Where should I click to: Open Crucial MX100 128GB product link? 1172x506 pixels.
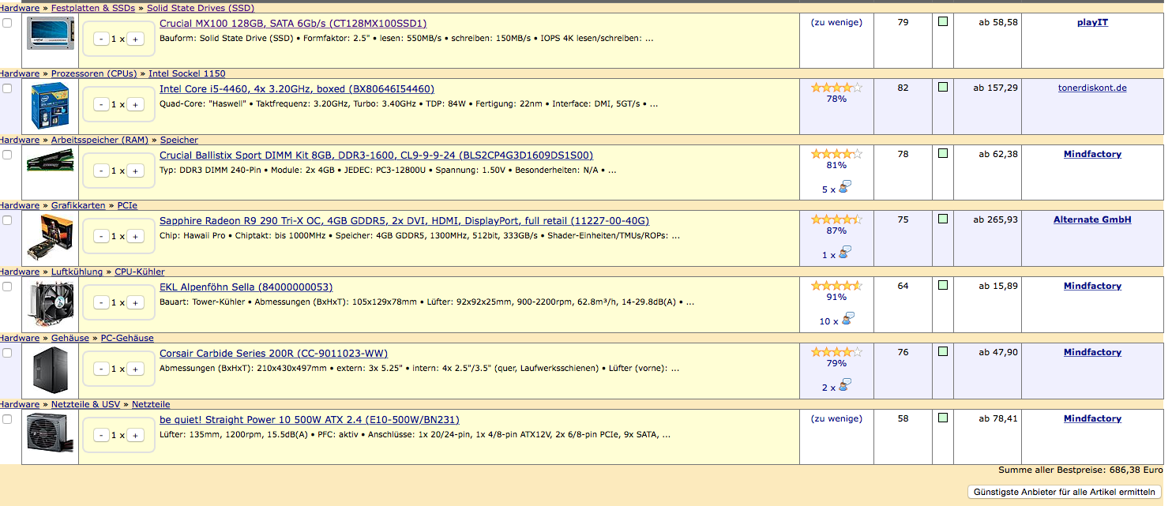292,23
